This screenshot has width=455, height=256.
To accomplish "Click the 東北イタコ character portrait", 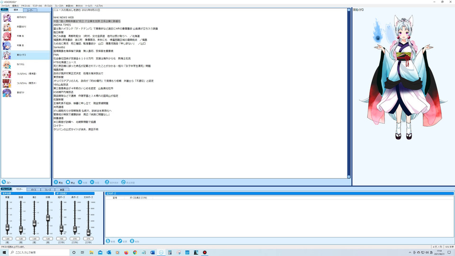I will click(403, 78).
